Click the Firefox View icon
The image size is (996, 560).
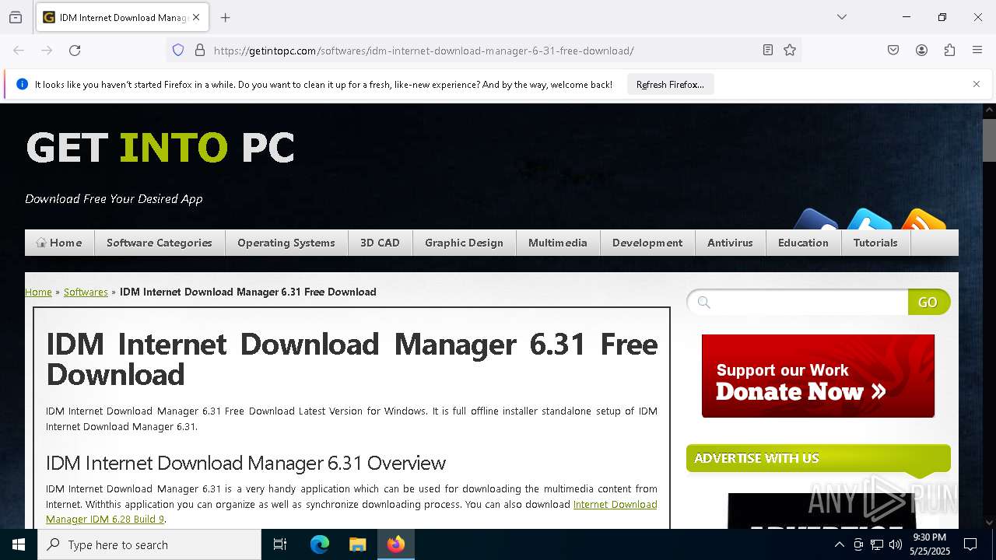pos(16,17)
